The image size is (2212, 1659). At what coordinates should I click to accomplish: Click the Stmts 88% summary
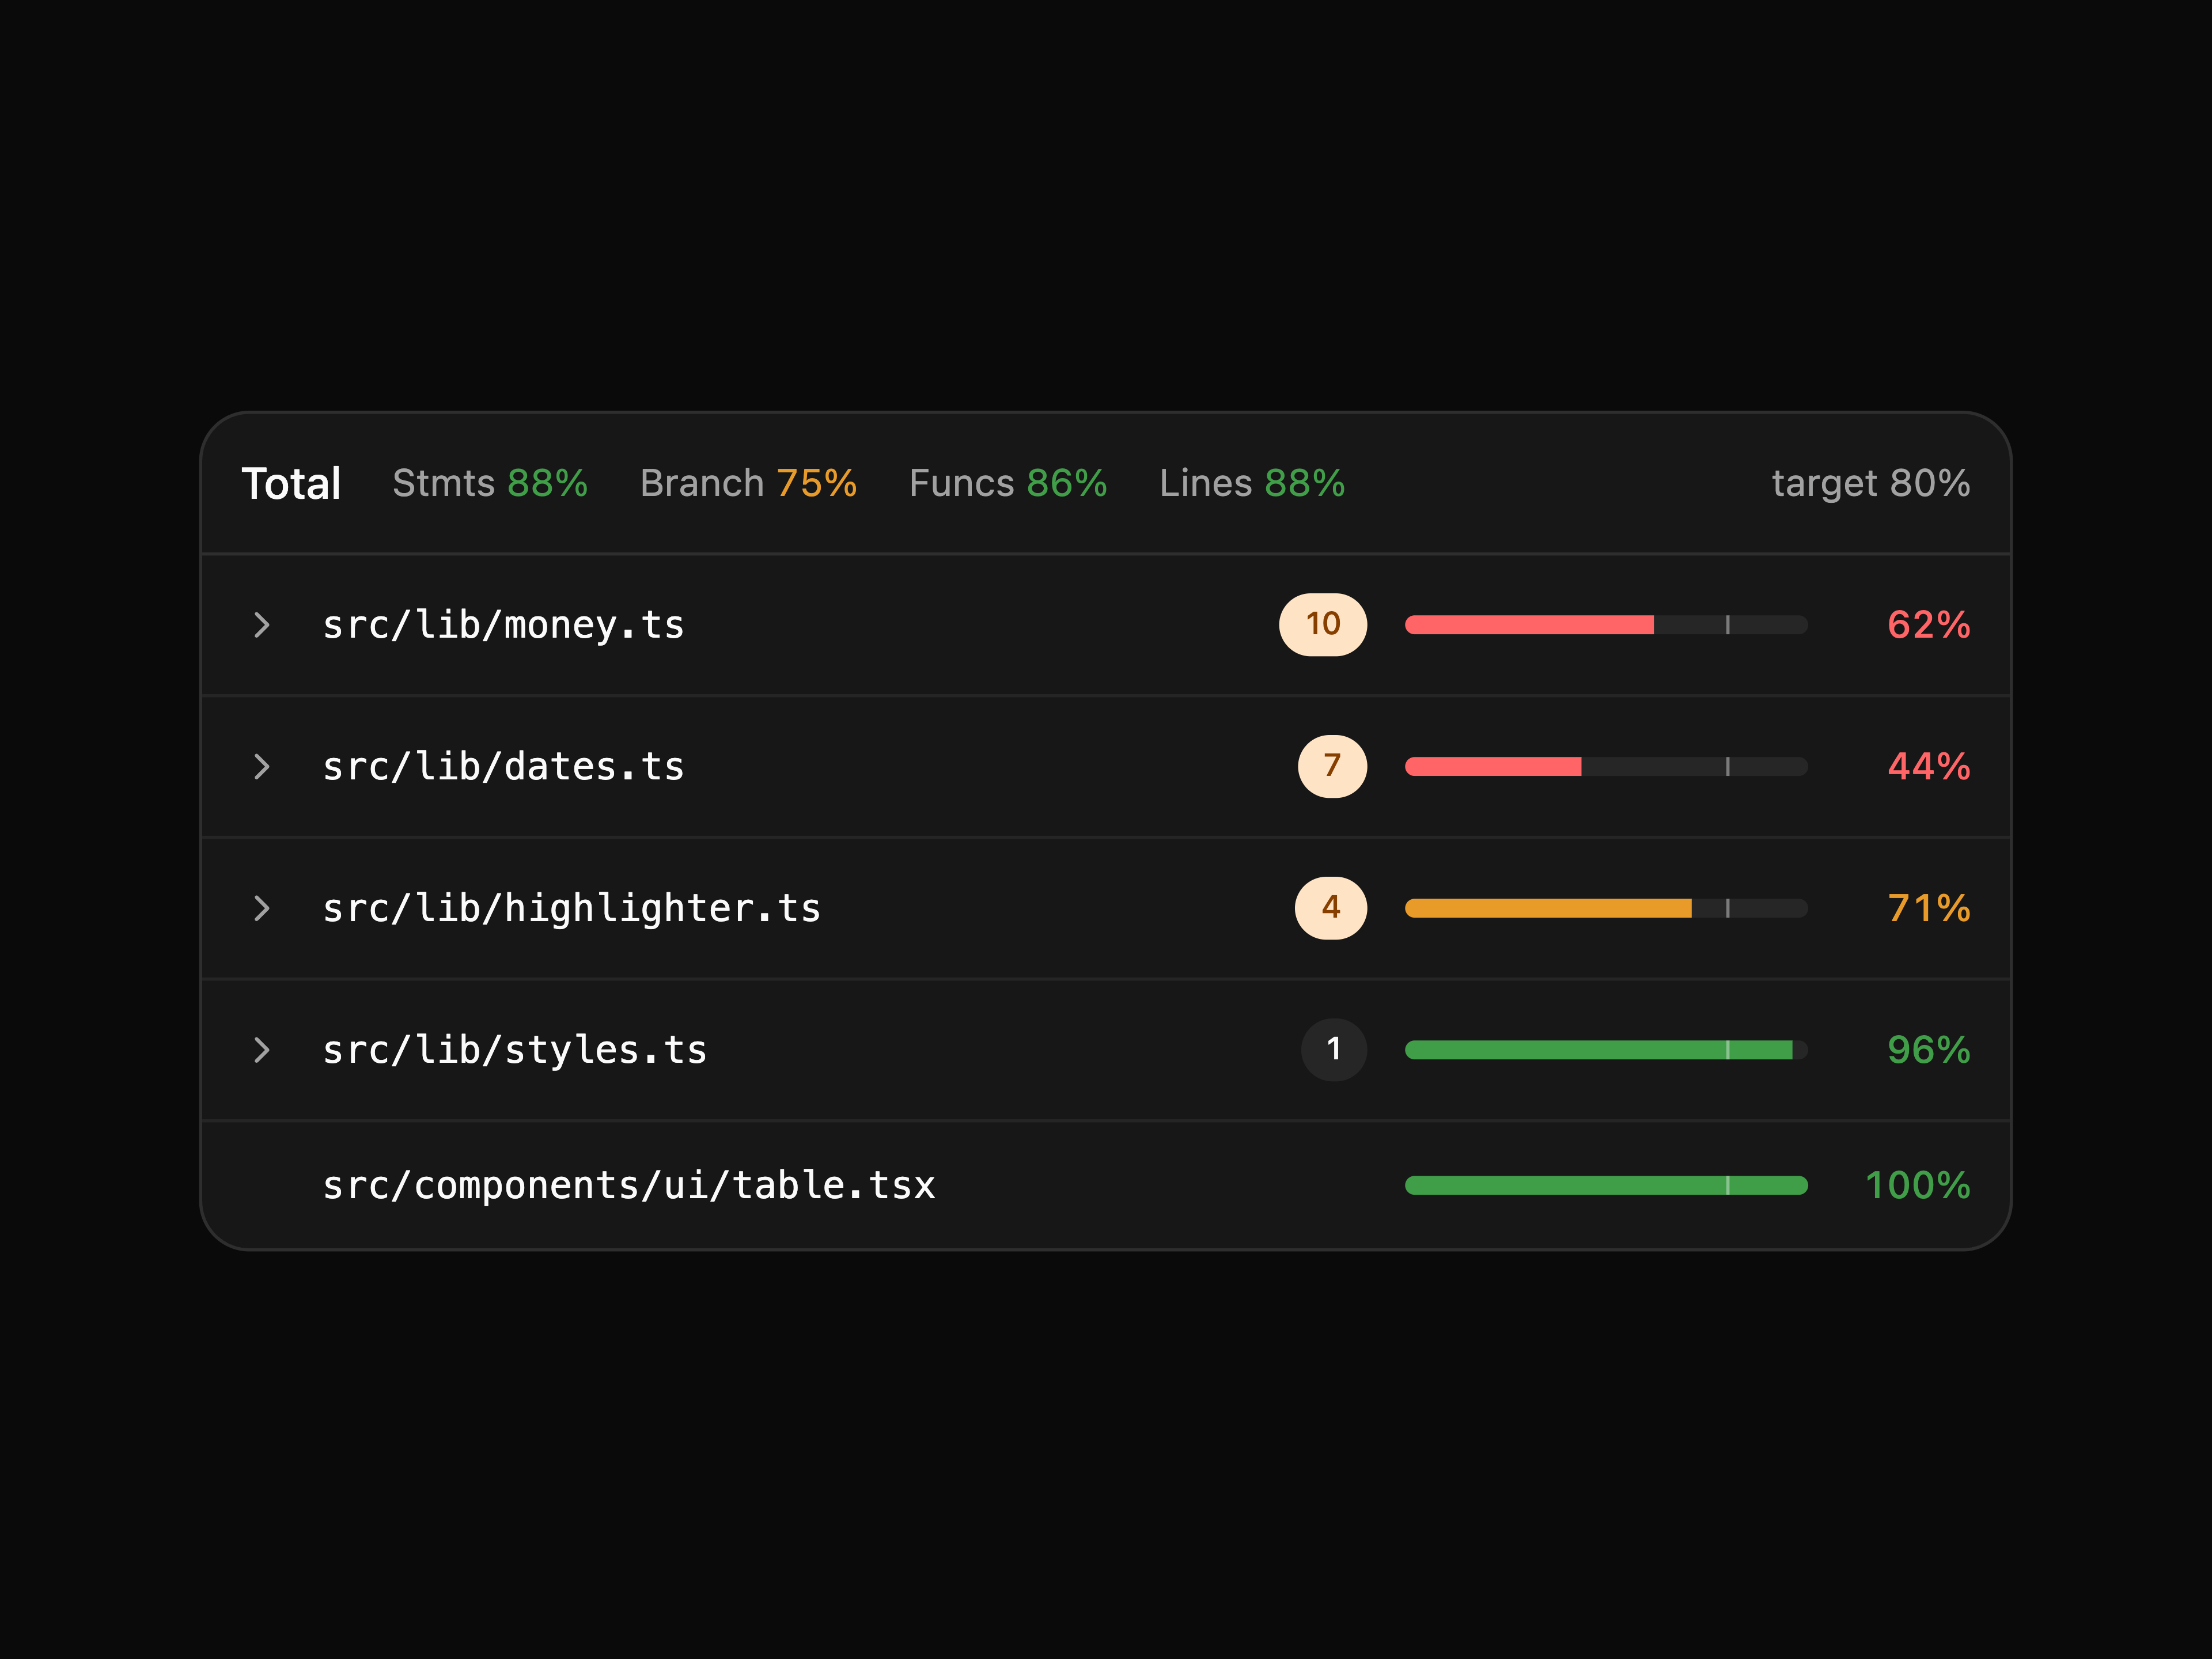coord(490,484)
